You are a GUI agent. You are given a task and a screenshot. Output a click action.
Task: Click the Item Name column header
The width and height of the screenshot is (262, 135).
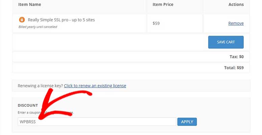pos(29,4)
